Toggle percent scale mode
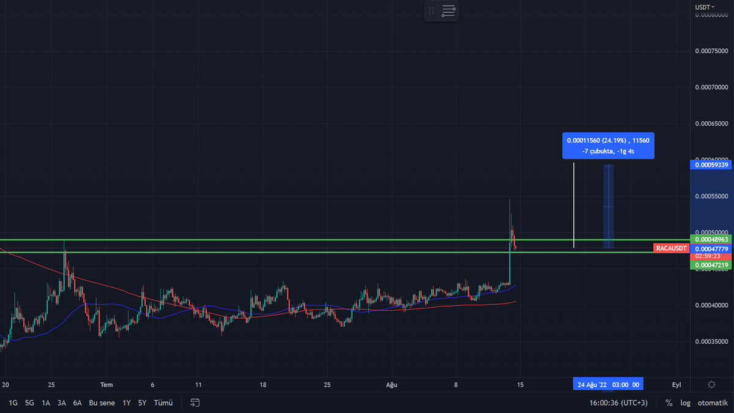This screenshot has width=734, height=413. (669, 403)
